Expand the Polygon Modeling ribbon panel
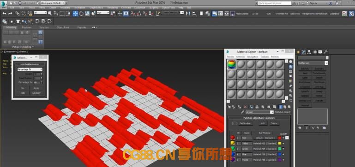 click(23, 47)
